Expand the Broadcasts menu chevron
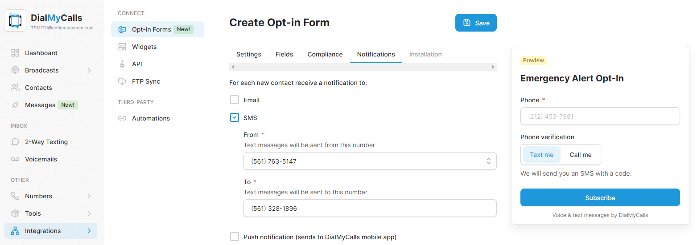 pos(89,70)
